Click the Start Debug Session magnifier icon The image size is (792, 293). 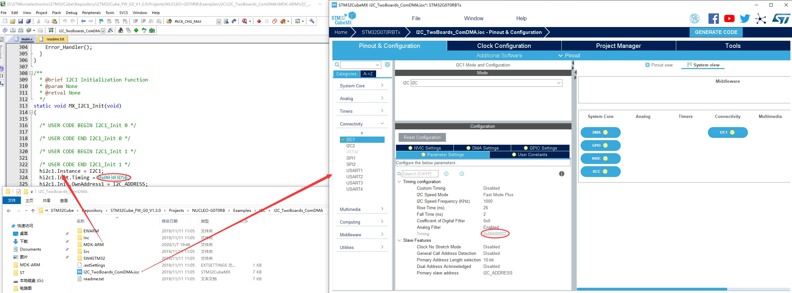(245, 21)
